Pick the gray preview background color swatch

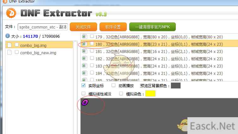176,86
